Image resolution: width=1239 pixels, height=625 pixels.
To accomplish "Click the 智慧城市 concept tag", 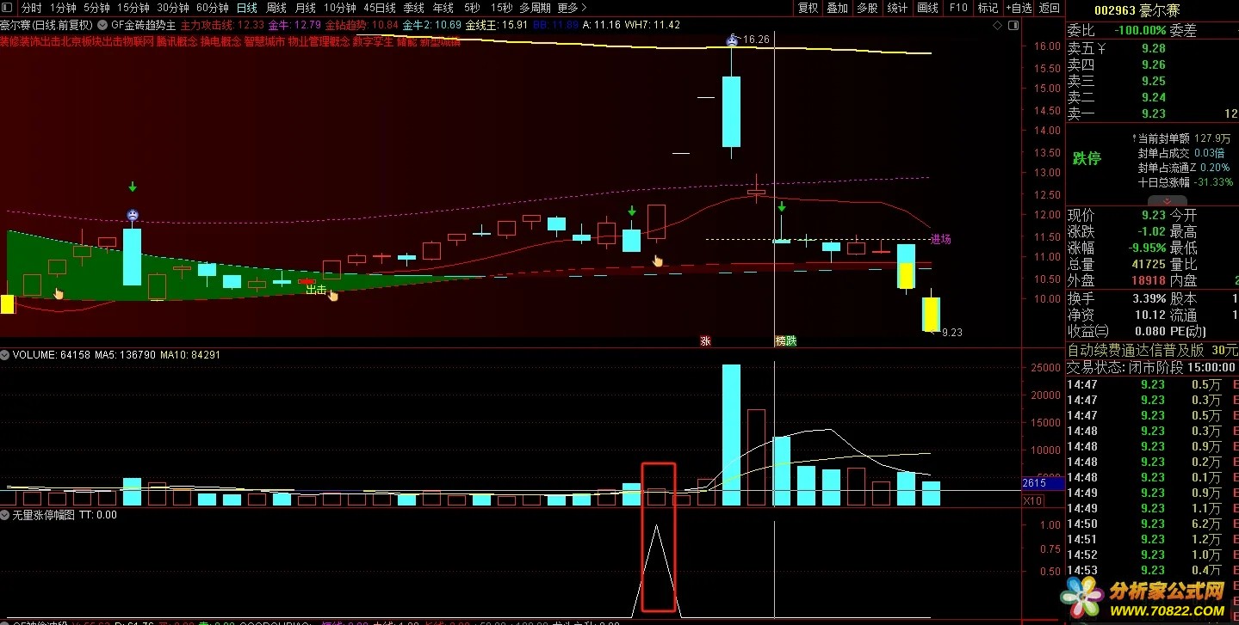I will click(264, 41).
